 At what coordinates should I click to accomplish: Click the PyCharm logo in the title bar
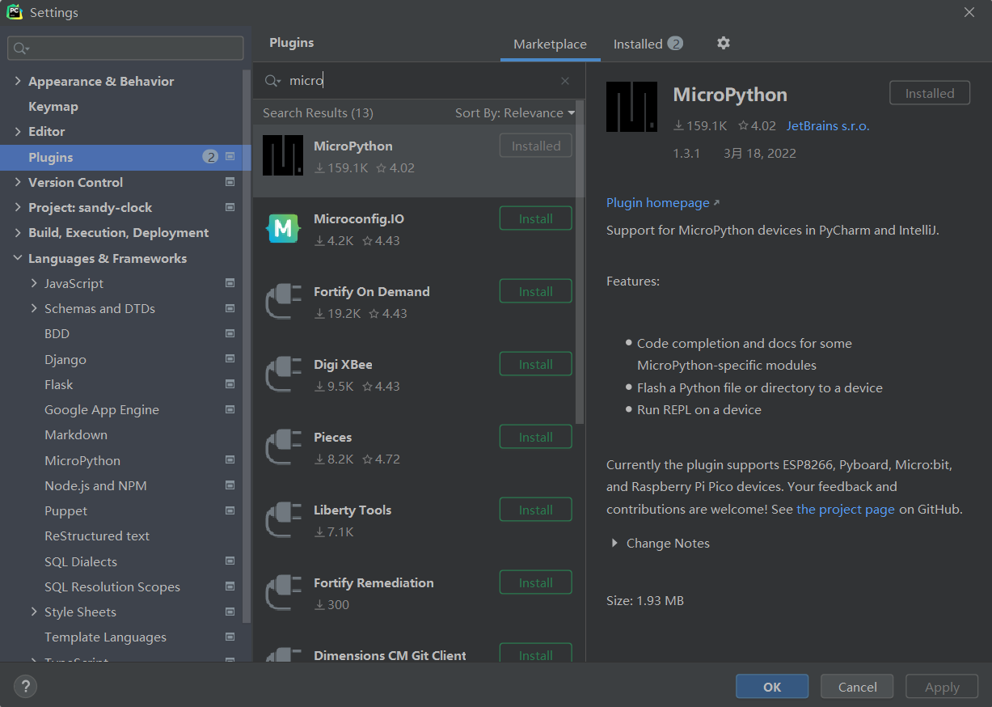pos(15,12)
